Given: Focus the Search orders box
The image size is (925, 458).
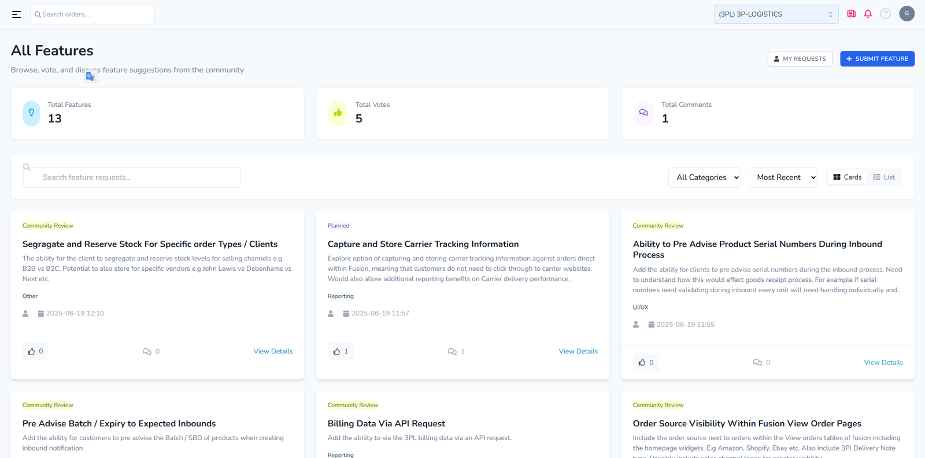Looking at the screenshot, I should (x=92, y=14).
